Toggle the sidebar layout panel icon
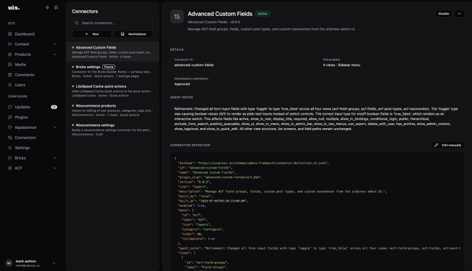The image size is (472, 271). coord(56,7)
